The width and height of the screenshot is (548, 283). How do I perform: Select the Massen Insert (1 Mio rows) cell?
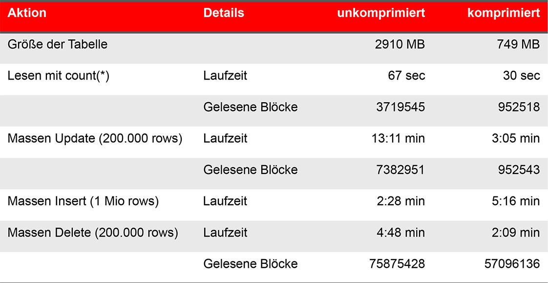tap(83, 201)
